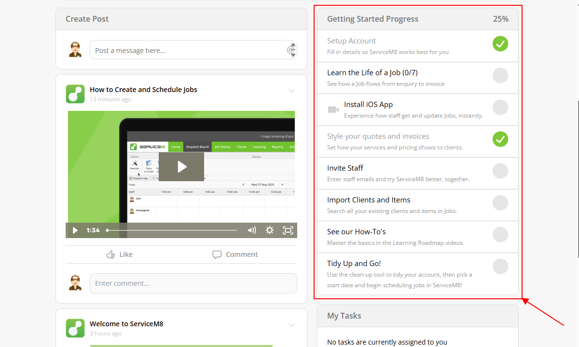Toggle the Invite Staff completion circle
This screenshot has width=579, height=347.
click(500, 171)
